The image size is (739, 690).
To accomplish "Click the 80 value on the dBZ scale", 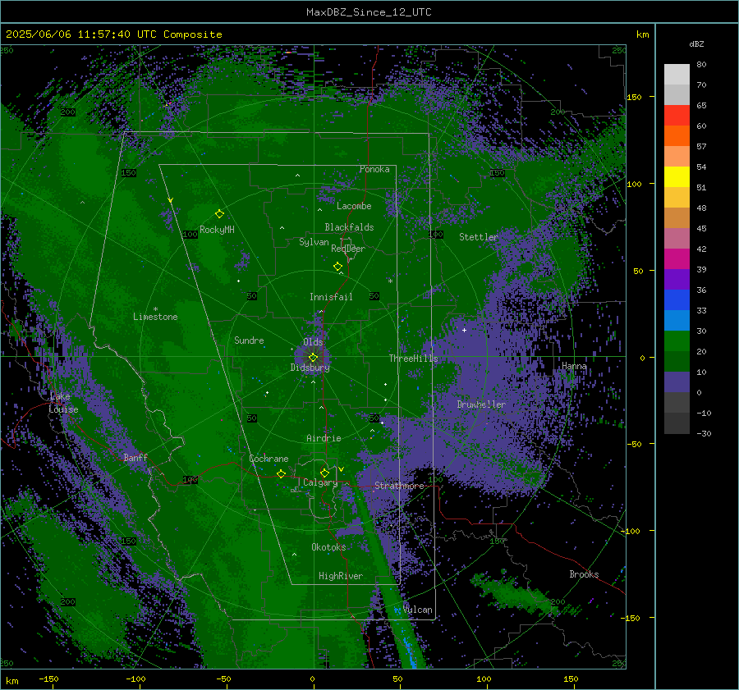I will point(701,65).
